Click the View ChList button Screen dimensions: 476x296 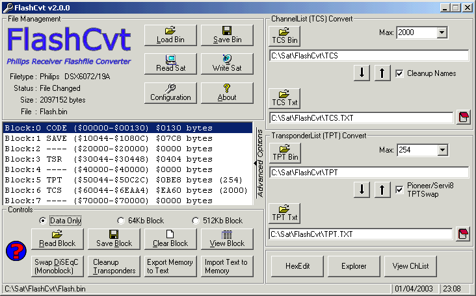click(410, 266)
